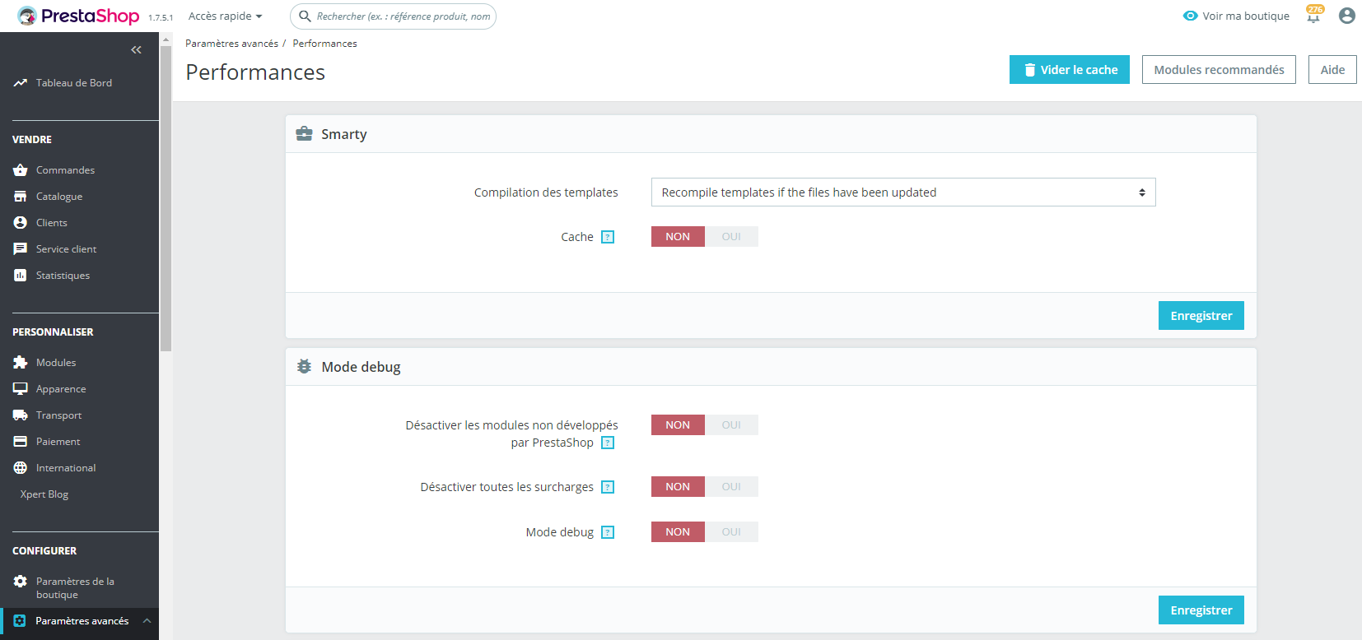Open the Compilation des templates dropdown
The width and height of the screenshot is (1362, 640).
[903, 192]
